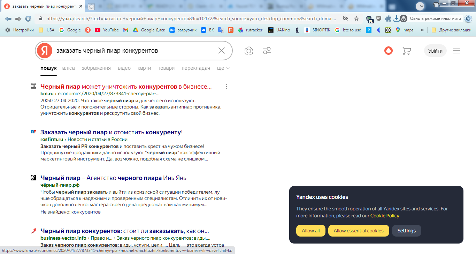
Task: Switch to the товари tab
Action: (166, 68)
